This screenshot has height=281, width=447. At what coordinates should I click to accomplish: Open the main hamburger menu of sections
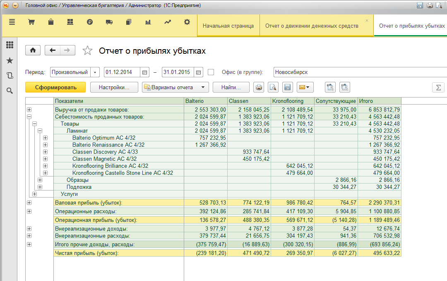[12, 22]
